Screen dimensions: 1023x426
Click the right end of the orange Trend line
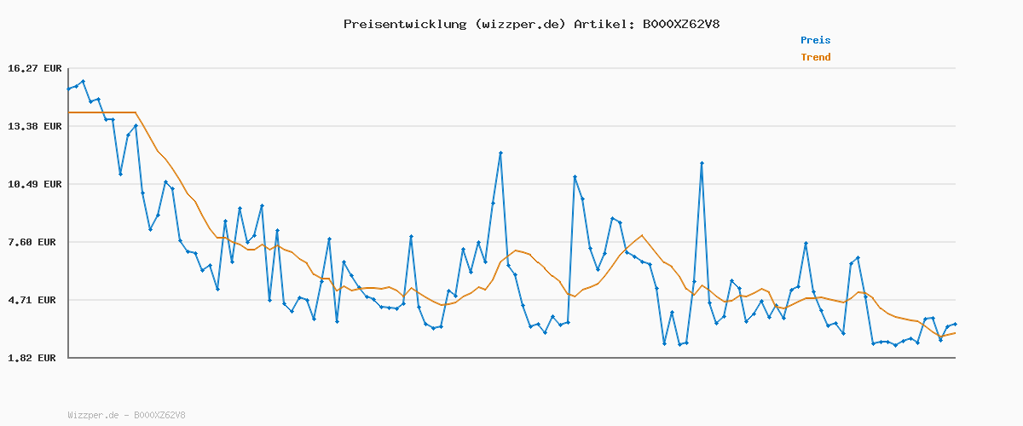click(x=955, y=332)
